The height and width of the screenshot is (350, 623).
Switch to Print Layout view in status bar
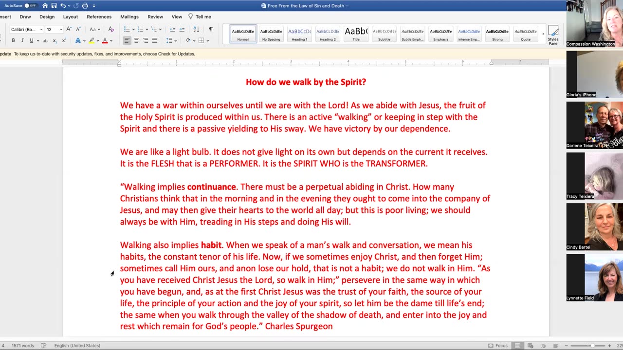[517, 346]
